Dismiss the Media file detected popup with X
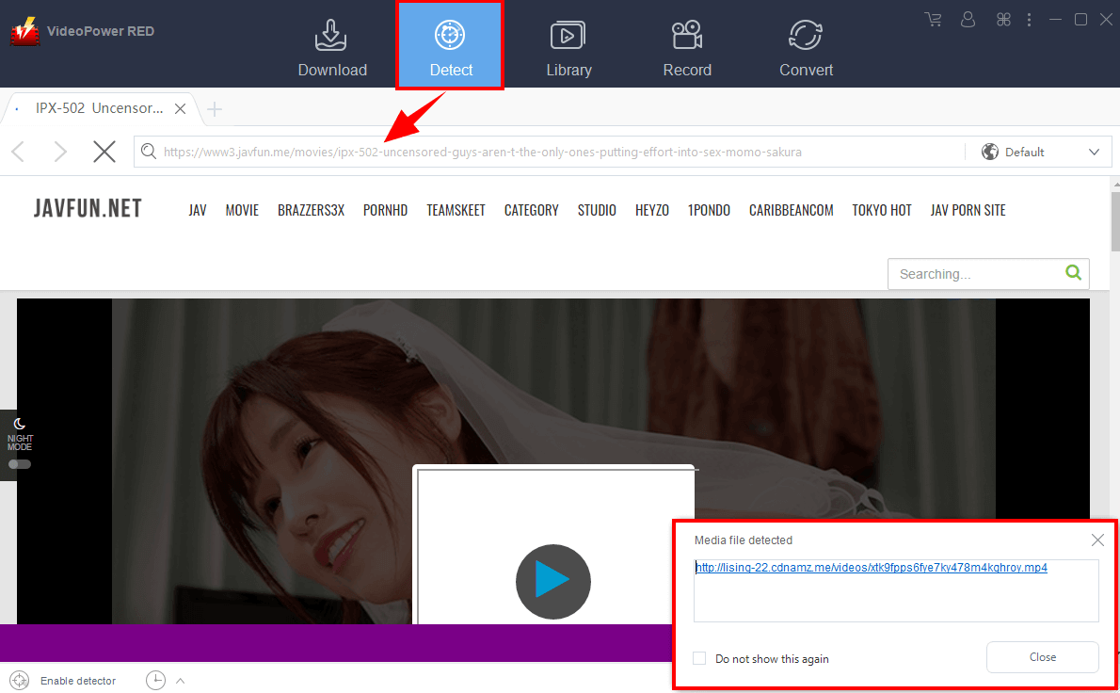 tap(1097, 540)
